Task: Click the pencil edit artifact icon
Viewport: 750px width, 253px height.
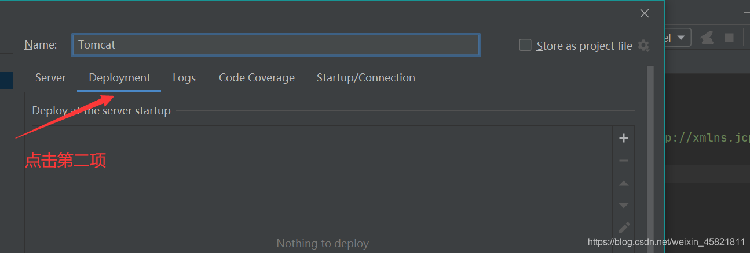Action: 624,228
